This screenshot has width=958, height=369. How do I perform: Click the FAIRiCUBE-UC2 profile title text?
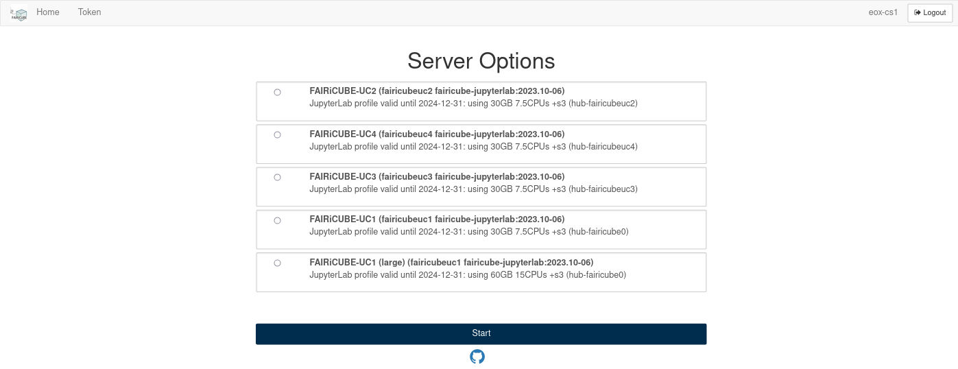[437, 91]
